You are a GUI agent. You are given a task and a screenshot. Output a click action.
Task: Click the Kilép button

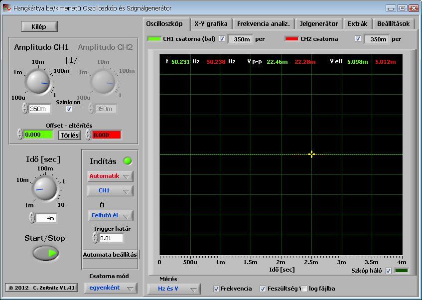[39, 26]
